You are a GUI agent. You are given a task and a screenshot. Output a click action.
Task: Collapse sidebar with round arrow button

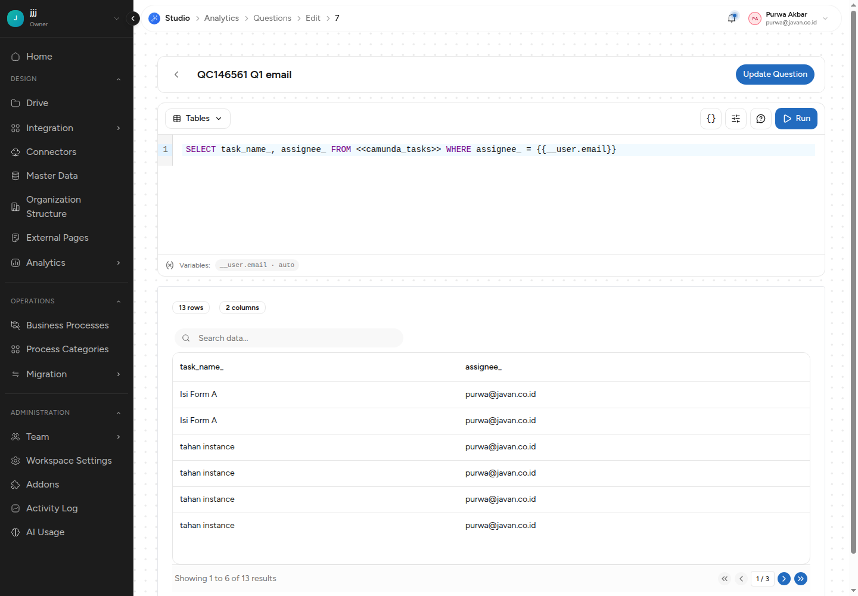click(133, 18)
